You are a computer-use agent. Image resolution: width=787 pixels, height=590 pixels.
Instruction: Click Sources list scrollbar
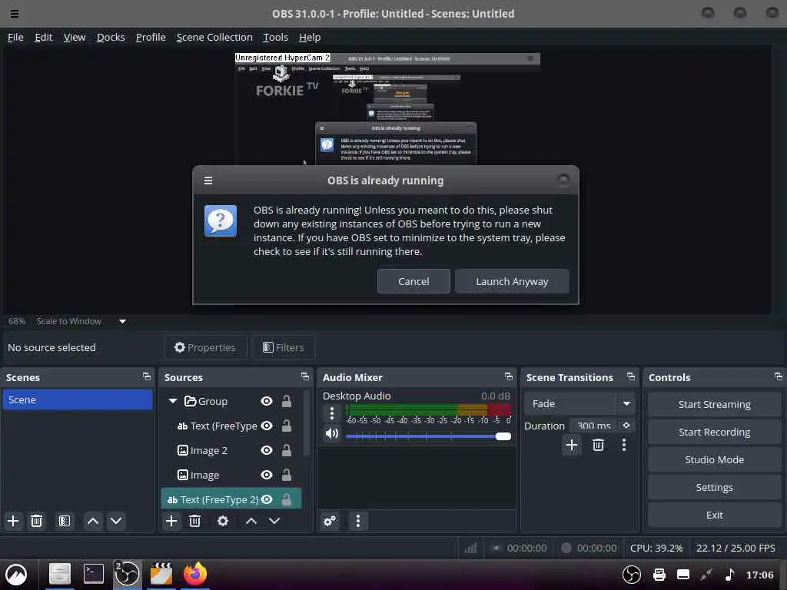pyautogui.click(x=306, y=425)
